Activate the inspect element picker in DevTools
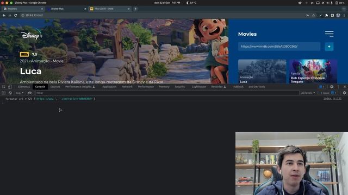 point(4,87)
